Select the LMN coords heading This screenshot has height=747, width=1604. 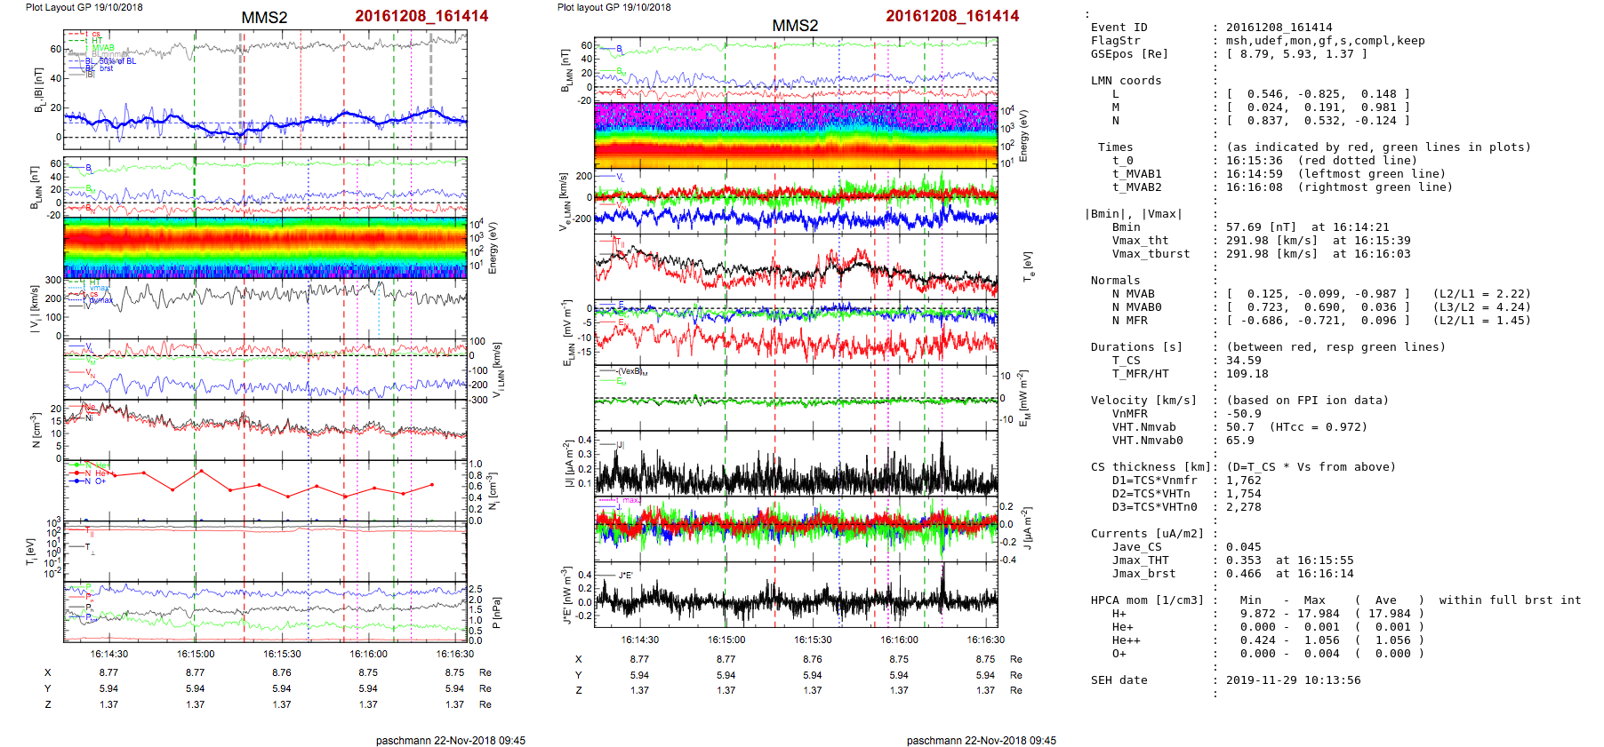pos(1126,81)
